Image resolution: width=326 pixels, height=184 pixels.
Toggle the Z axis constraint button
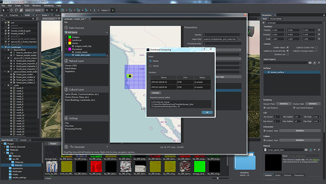point(56,10)
